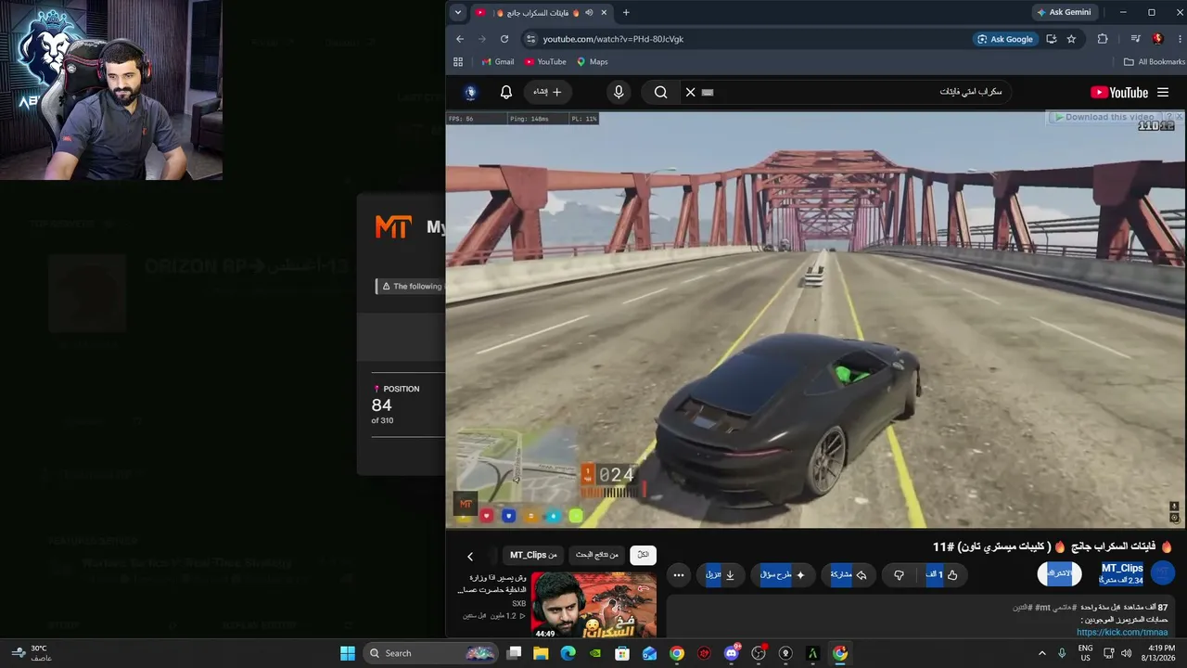Screen dimensions: 1187x668
Task: Show hidden system tray icons
Action: click(1041, 653)
